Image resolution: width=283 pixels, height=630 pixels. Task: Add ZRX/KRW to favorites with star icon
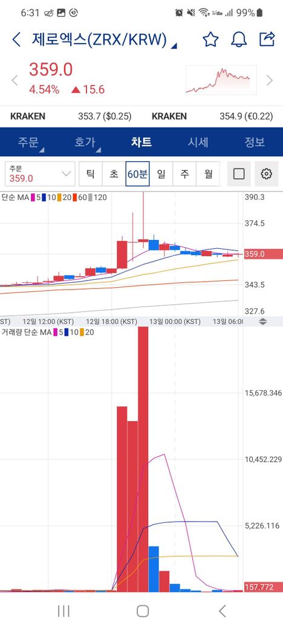click(x=210, y=39)
